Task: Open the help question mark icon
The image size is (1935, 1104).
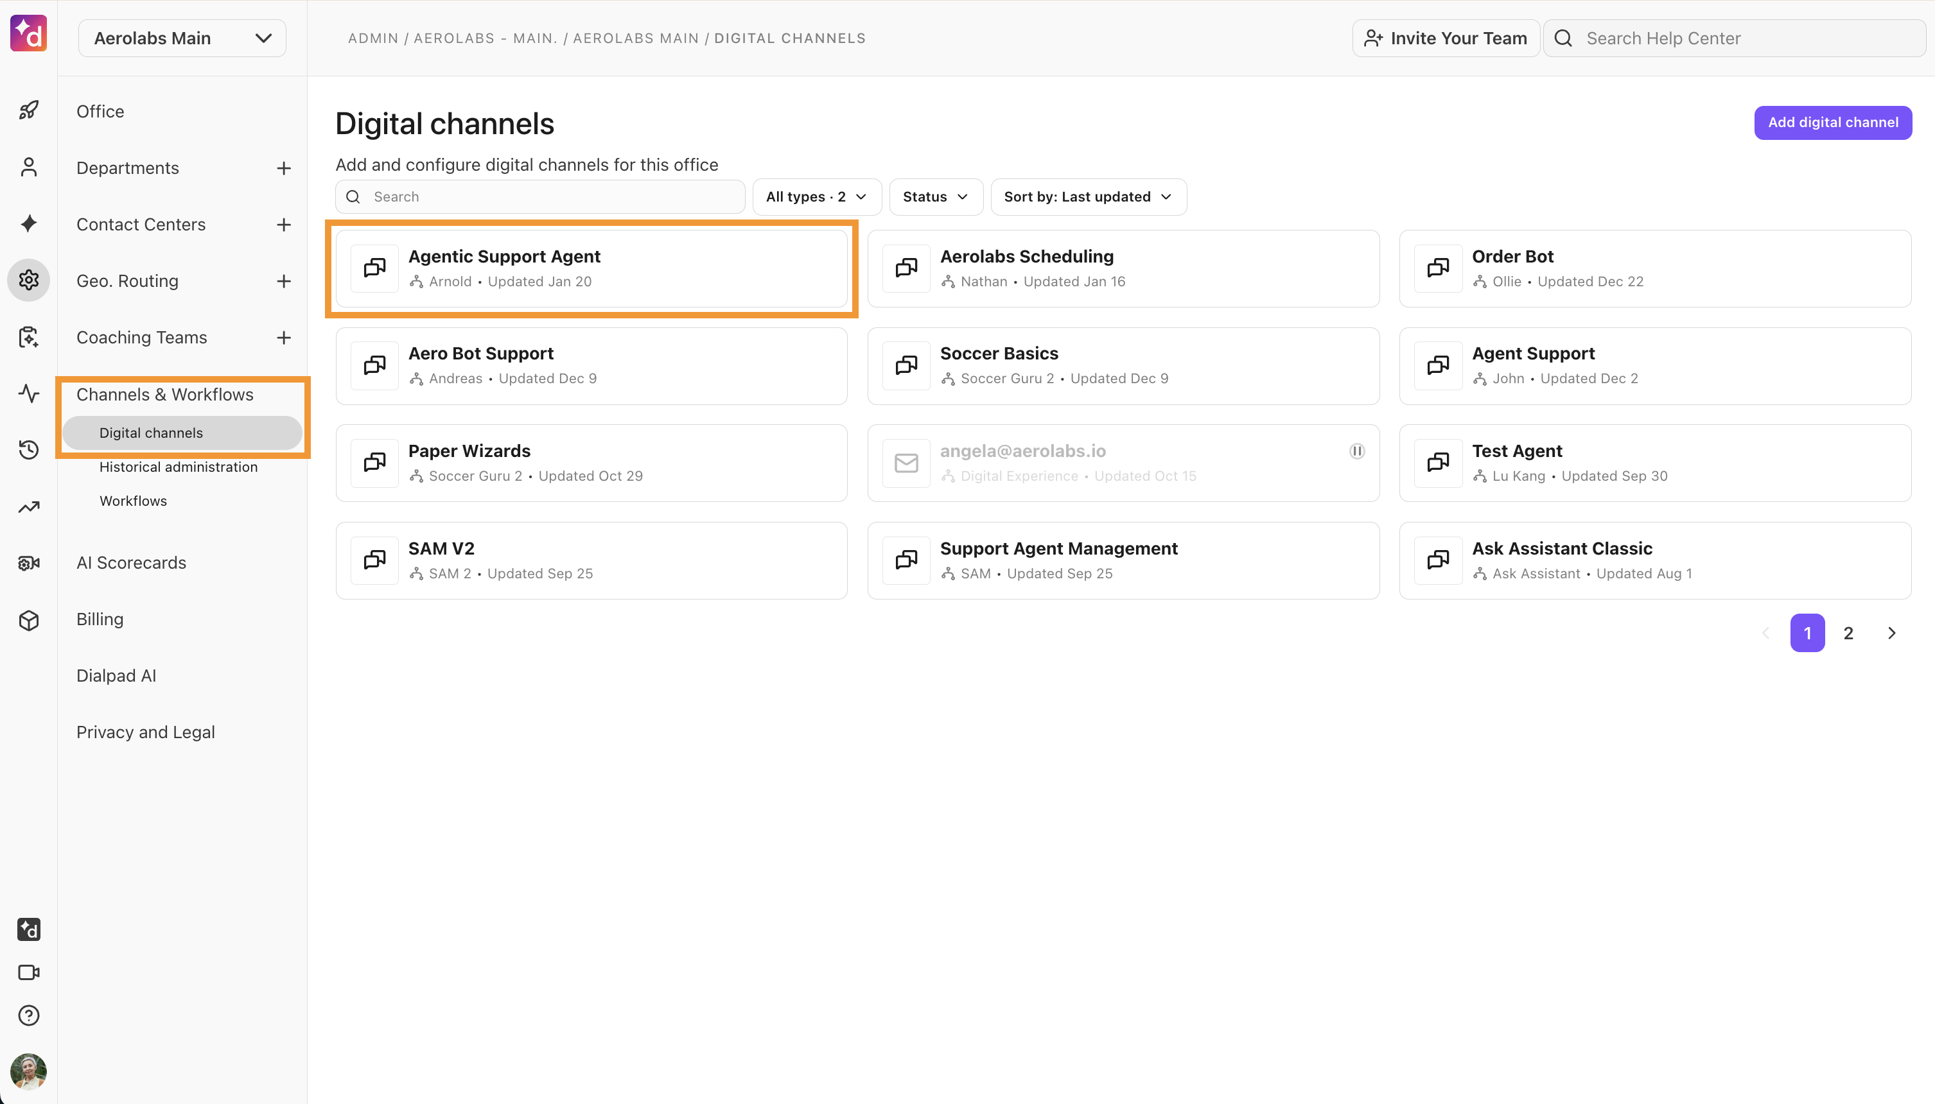Action: 29,1015
